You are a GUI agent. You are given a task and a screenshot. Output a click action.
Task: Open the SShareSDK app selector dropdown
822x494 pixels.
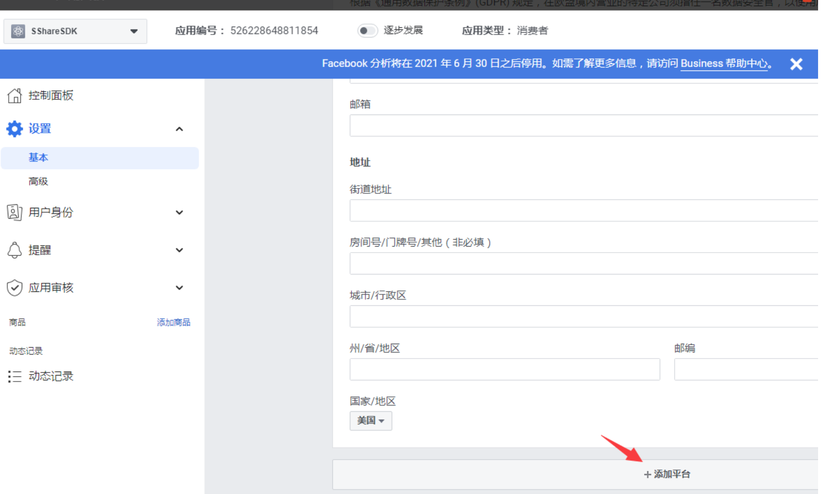pos(133,31)
